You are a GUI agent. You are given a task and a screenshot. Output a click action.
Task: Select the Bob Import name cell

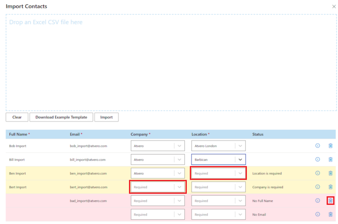18,146
